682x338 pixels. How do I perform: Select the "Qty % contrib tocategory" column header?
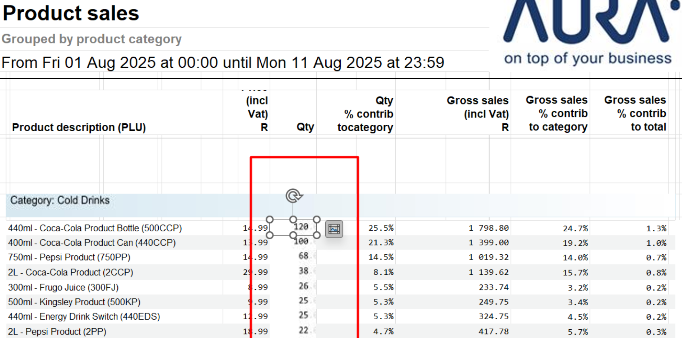pyautogui.click(x=365, y=114)
